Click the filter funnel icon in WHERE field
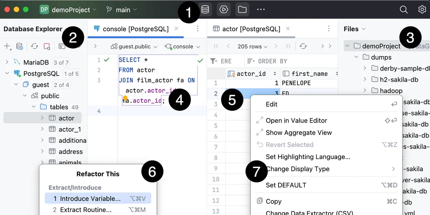Screen dimensions: 430x215 pos(214,61)
